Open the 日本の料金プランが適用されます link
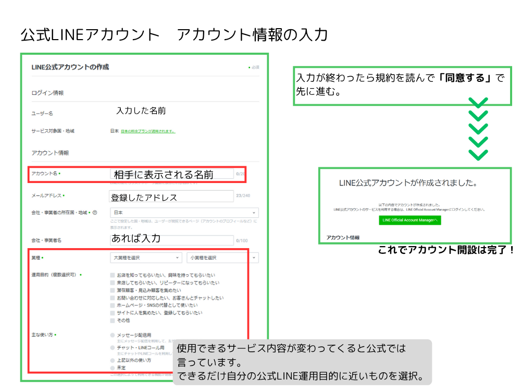This screenshot has width=521, height=391. [x=148, y=131]
